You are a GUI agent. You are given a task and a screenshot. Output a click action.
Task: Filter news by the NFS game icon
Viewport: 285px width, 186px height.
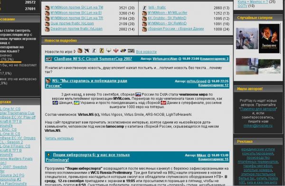pos(131,51)
